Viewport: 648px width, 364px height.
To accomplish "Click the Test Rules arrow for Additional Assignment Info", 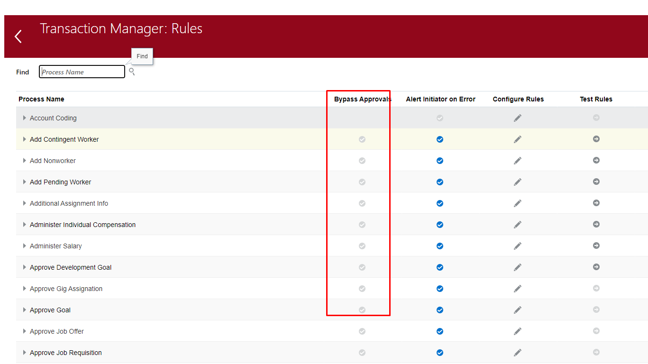I will (x=596, y=203).
